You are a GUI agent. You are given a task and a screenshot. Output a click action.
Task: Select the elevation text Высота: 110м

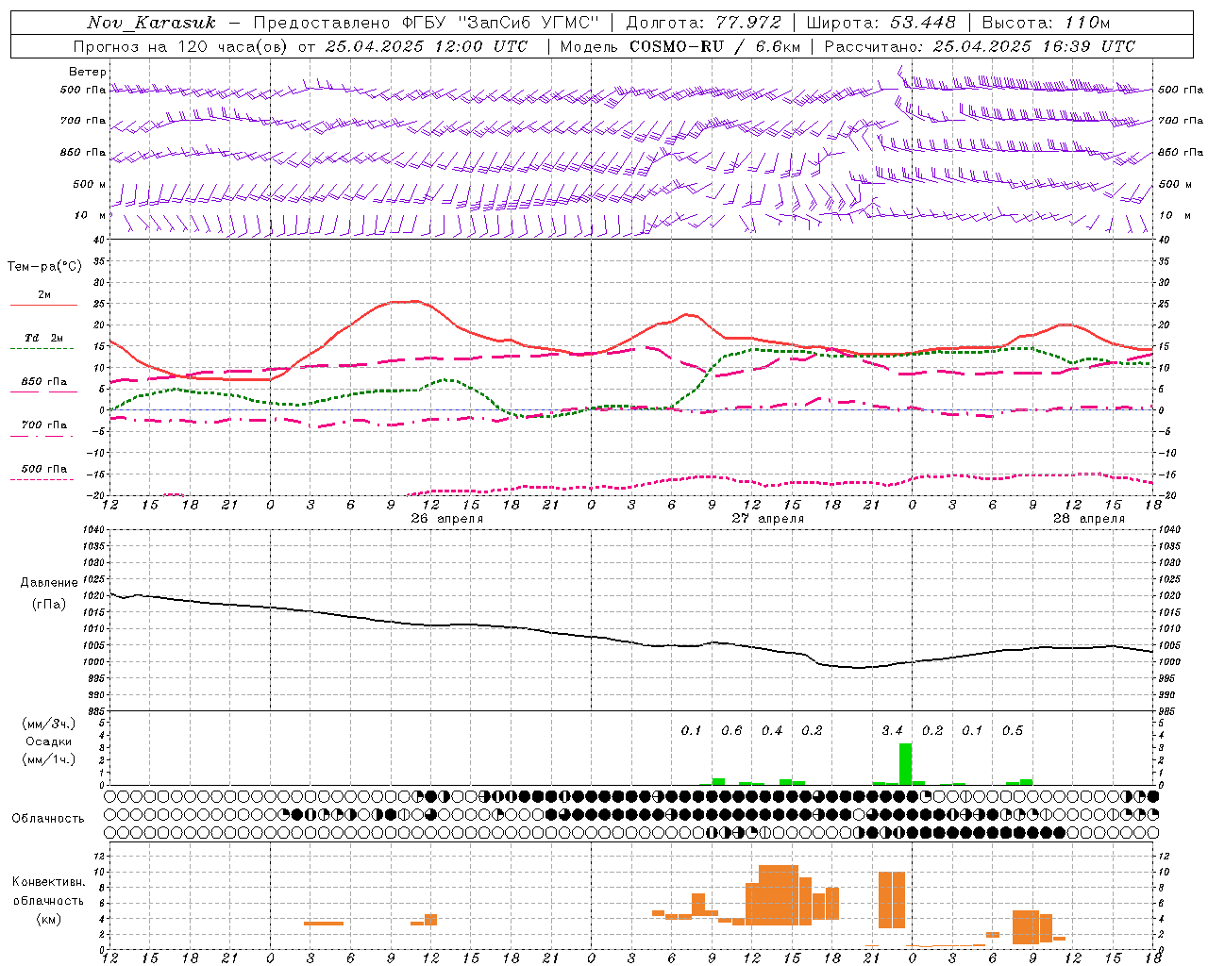[x=1046, y=23]
